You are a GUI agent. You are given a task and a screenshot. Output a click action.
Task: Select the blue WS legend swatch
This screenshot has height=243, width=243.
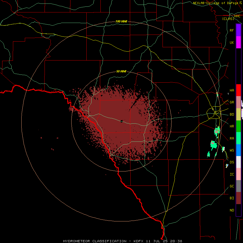[238, 150]
